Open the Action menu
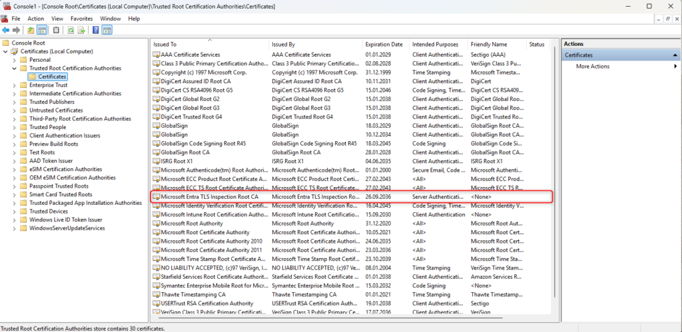This screenshot has height=332, width=682. pos(36,19)
